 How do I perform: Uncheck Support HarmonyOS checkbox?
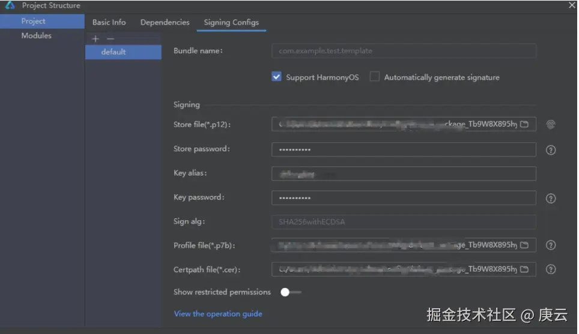276,77
